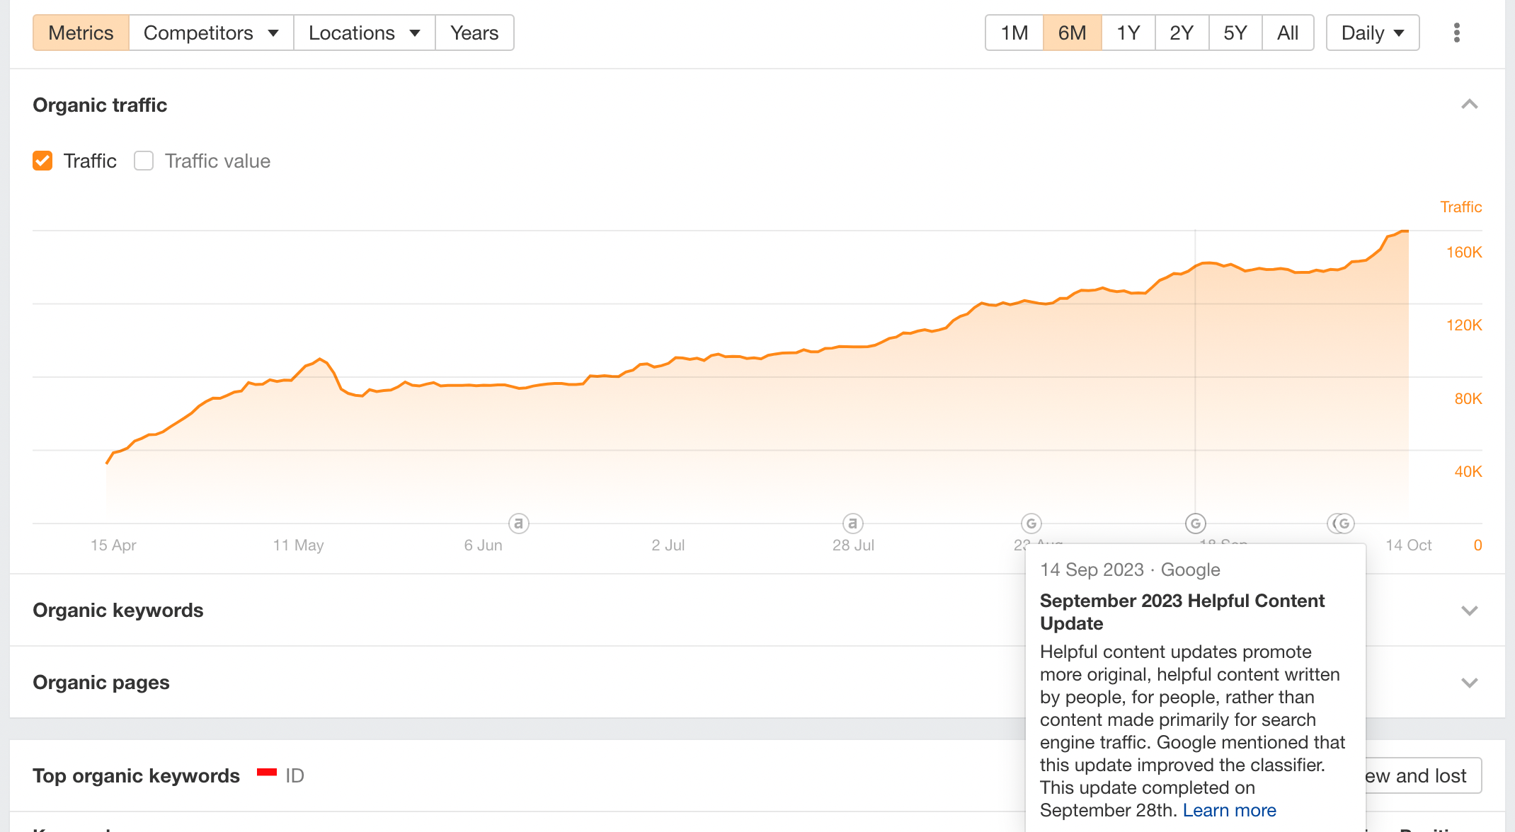Open the Learn more link in tooltip
This screenshot has height=832, width=1515.
[1230, 810]
